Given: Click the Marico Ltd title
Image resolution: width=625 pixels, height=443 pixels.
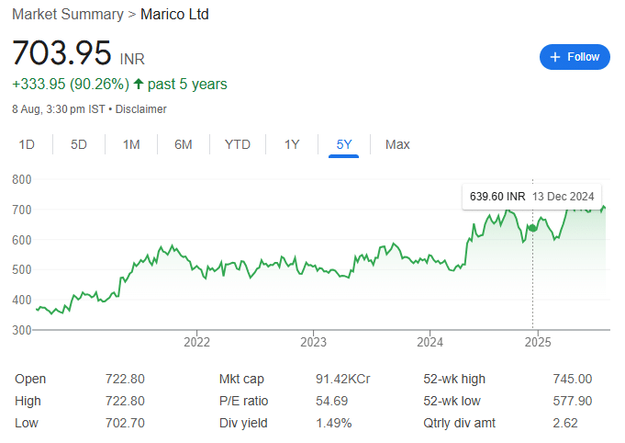Looking at the screenshot, I should [x=174, y=15].
